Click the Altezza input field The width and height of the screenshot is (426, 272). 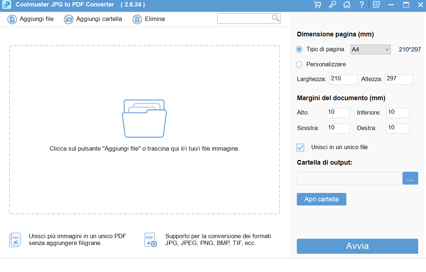point(399,79)
